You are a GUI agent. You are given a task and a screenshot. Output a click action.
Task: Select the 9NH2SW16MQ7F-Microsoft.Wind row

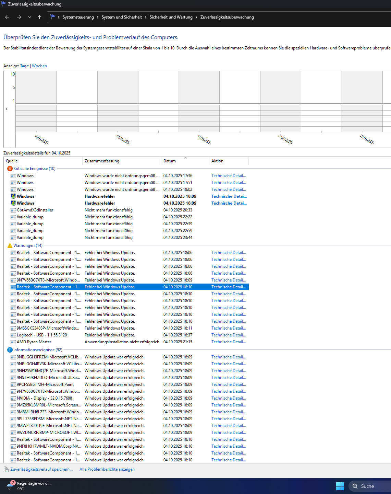(x=130, y=371)
